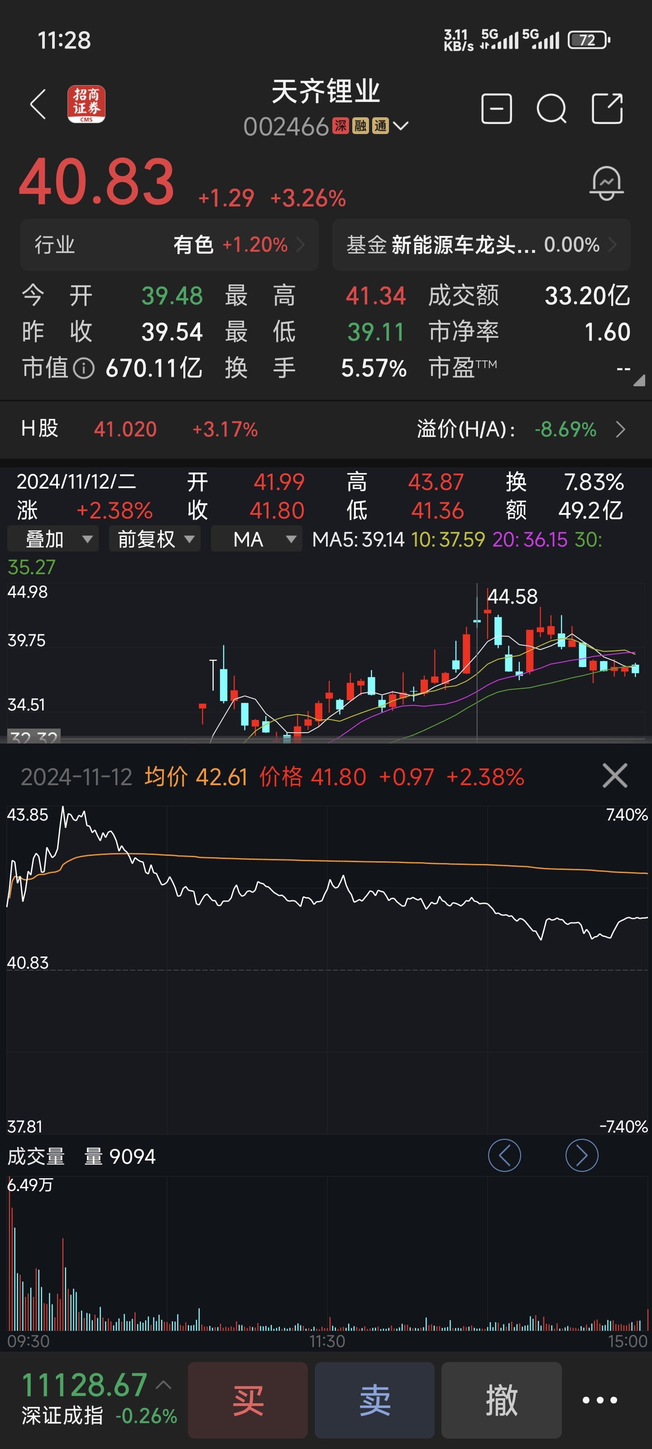The height and width of the screenshot is (1449, 652).
Task: Tap the share export icon
Action: [607, 108]
